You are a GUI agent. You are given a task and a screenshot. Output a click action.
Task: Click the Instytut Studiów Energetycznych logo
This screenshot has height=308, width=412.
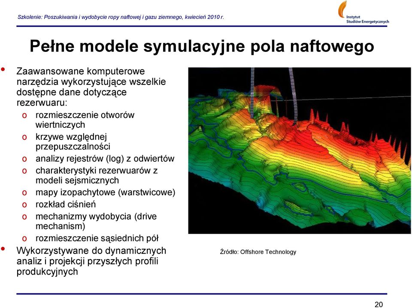(363, 12)
